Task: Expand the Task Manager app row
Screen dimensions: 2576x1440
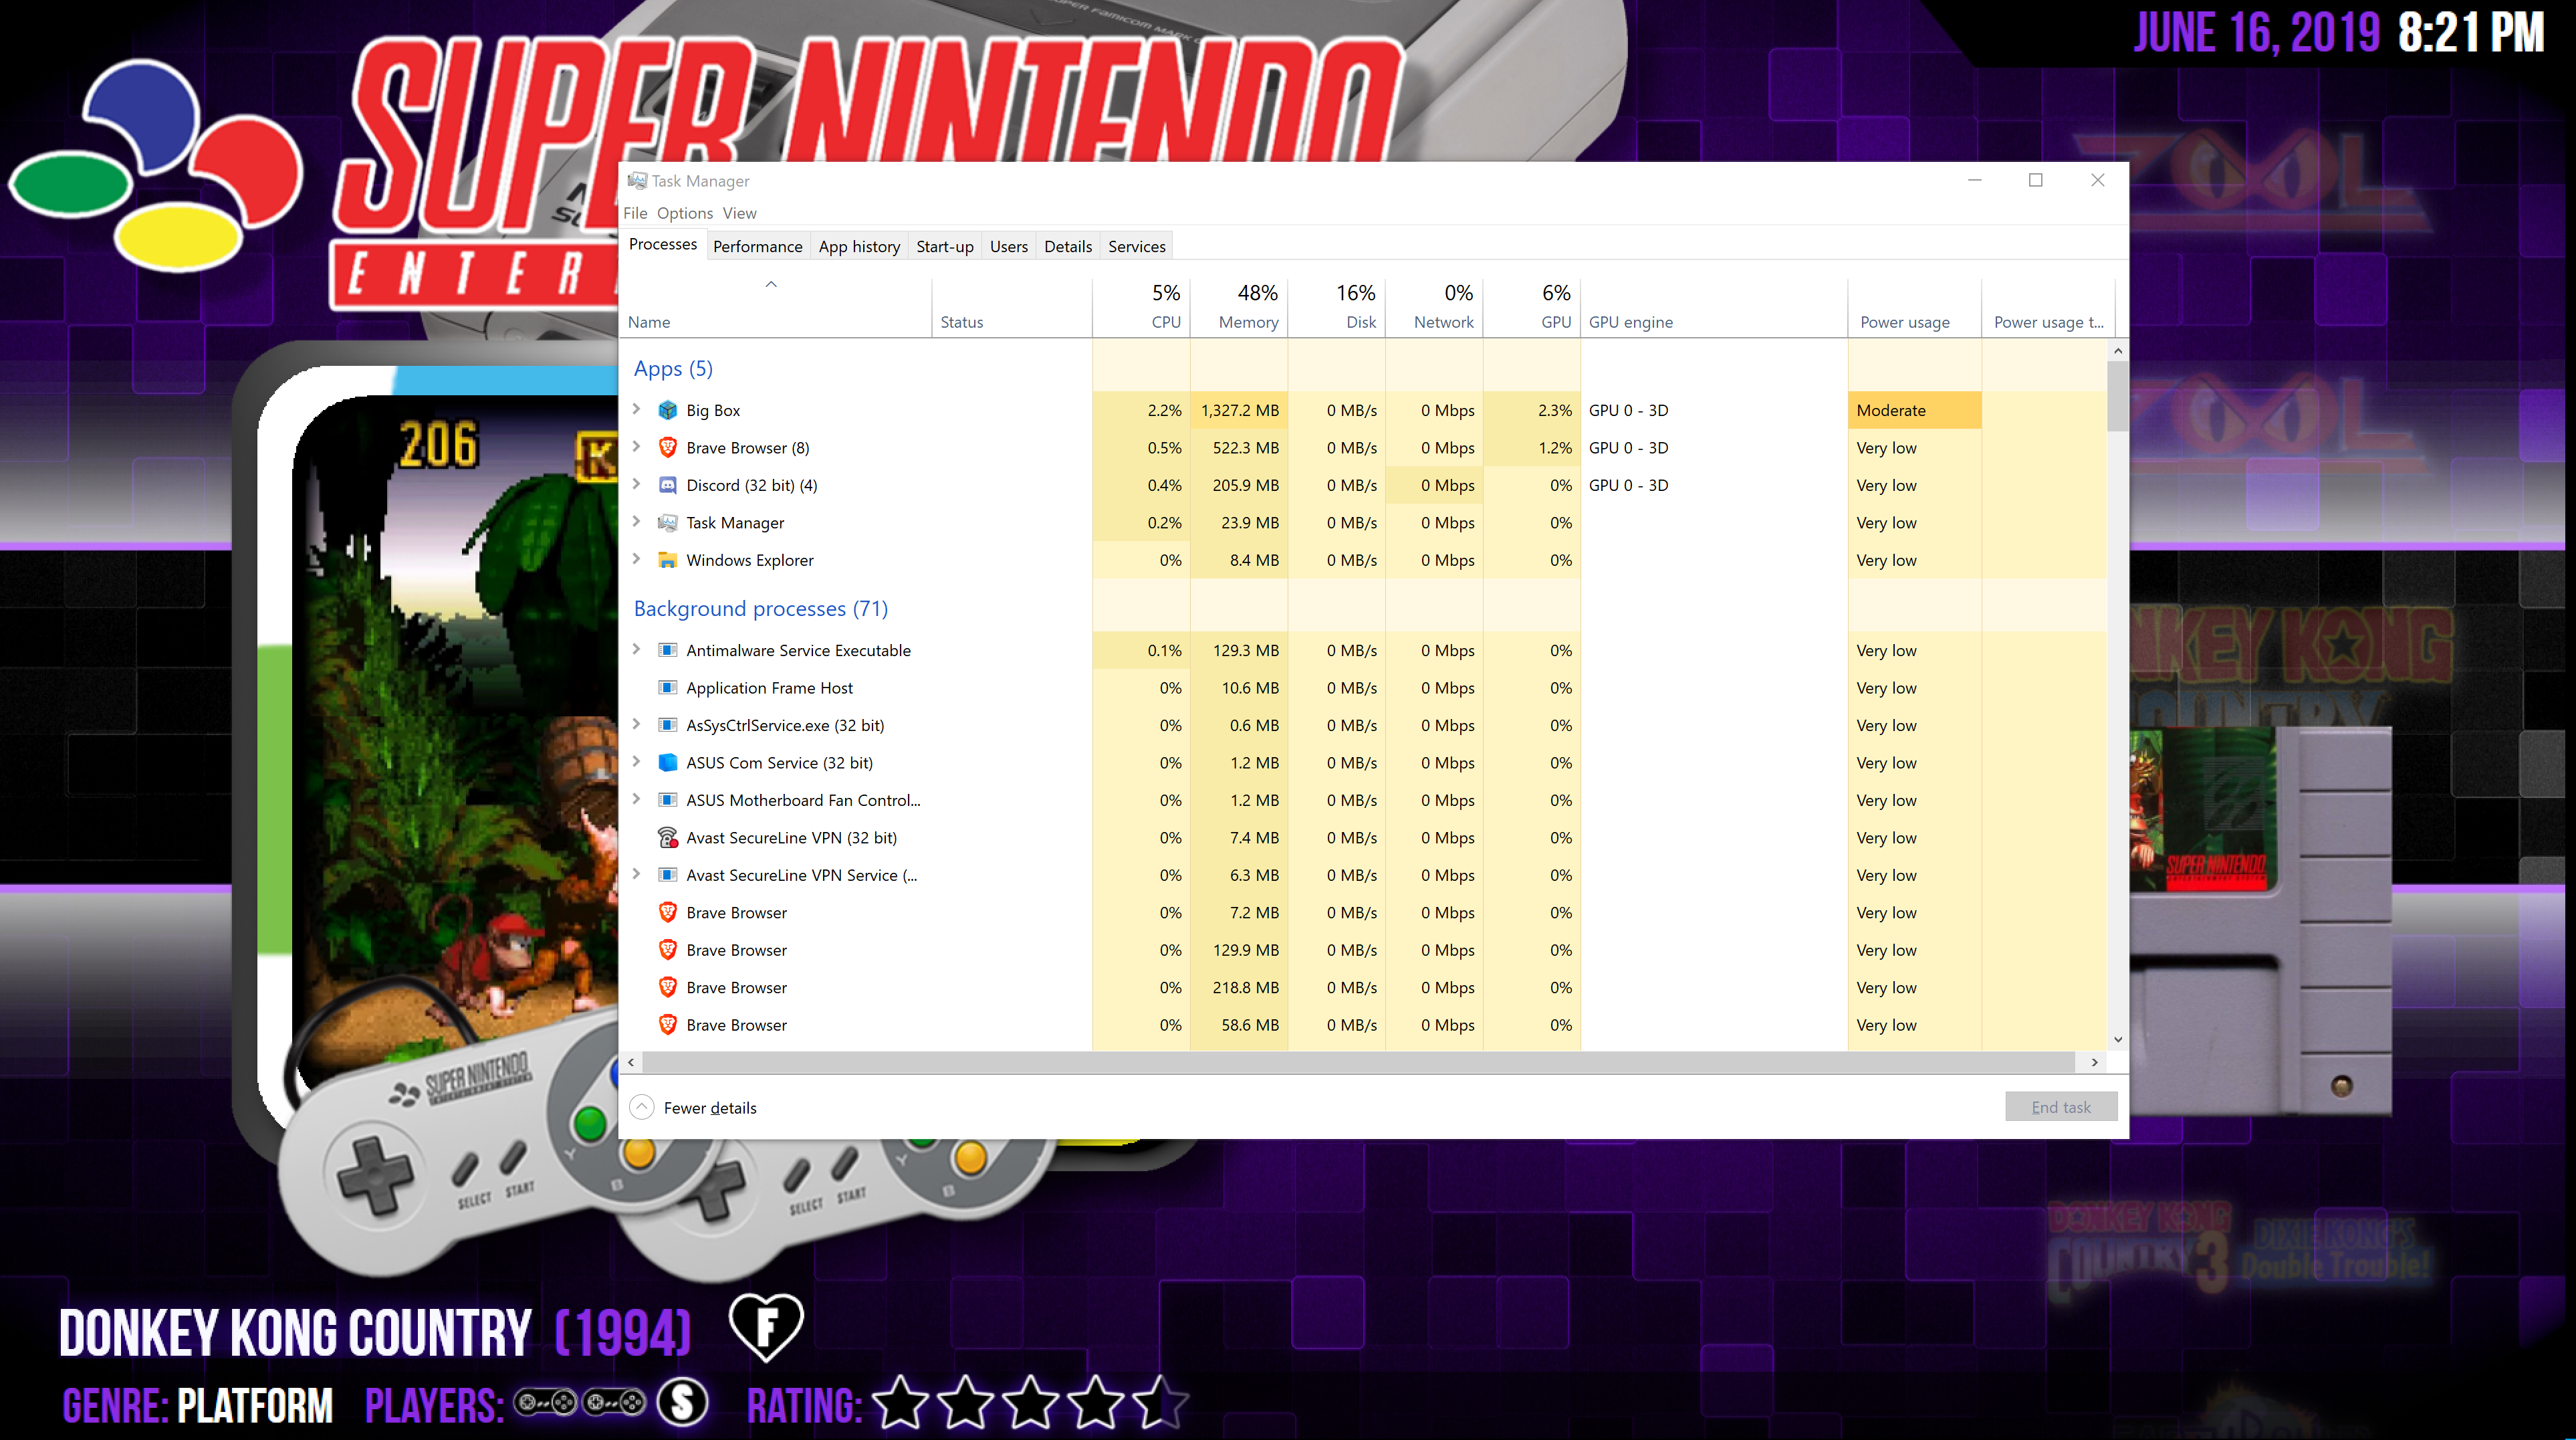Action: pyautogui.click(x=636, y=522)
